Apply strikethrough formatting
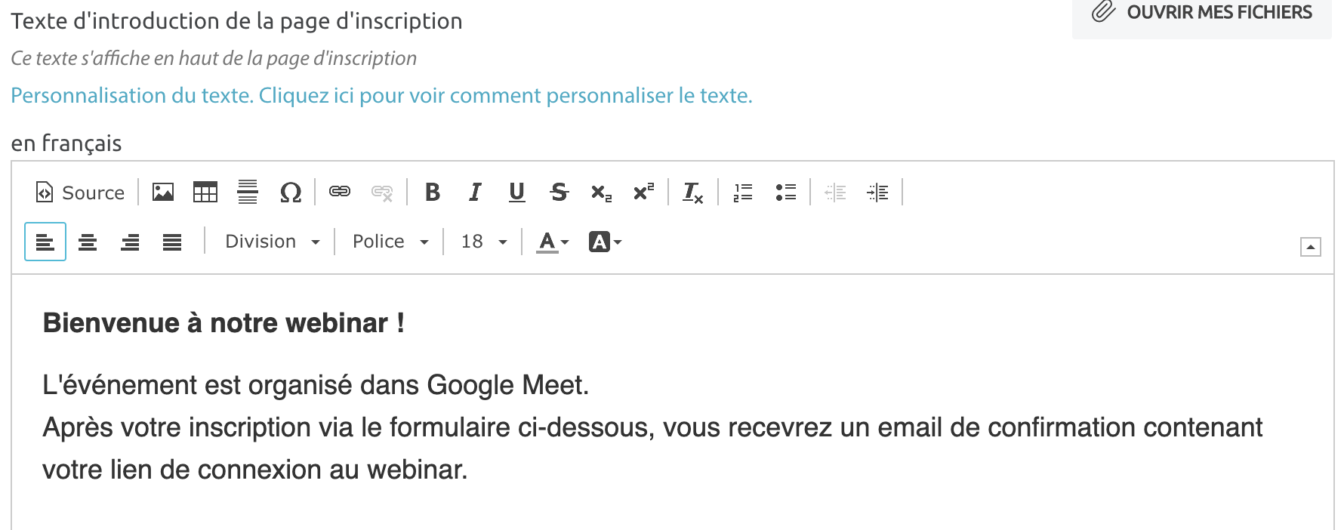 pyautogui.click(x=559, y=193)
